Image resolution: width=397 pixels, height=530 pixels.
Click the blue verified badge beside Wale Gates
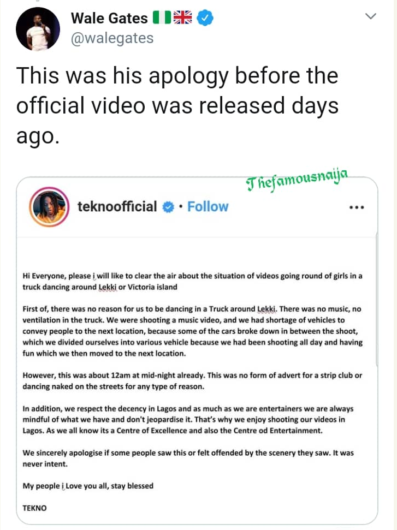pos(205,19)
